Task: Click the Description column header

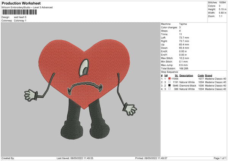Action: pos(187,75)
